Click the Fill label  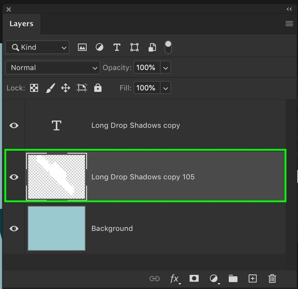click(x=125, y=88)
